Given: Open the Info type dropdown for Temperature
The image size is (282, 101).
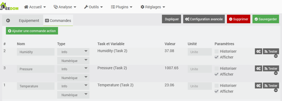Looking at the screenshot, I should pyautogui.click(x=73, y=86).
